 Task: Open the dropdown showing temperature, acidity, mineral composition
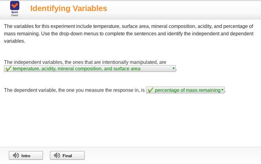click(90, 69)
